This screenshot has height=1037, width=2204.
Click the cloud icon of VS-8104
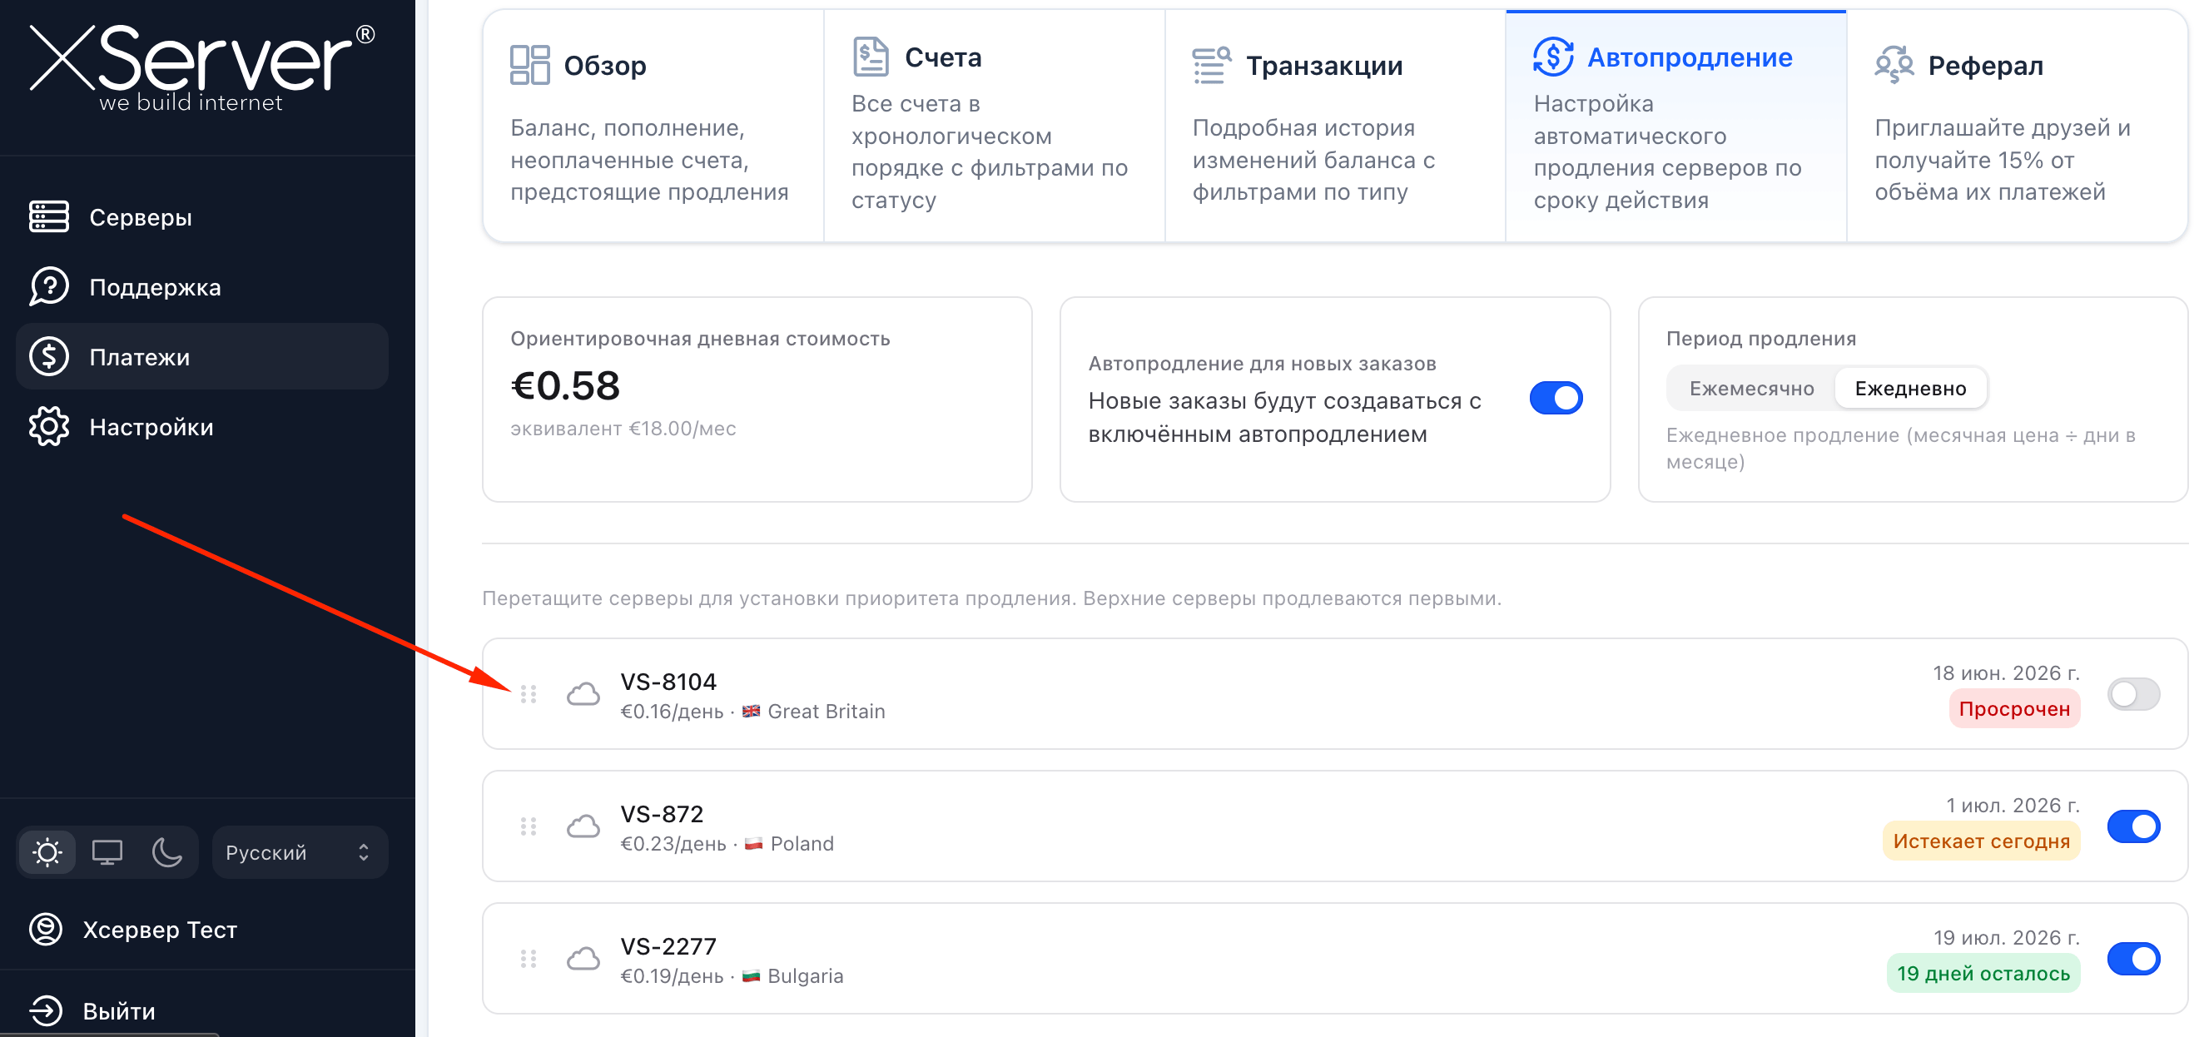(583, 694)
